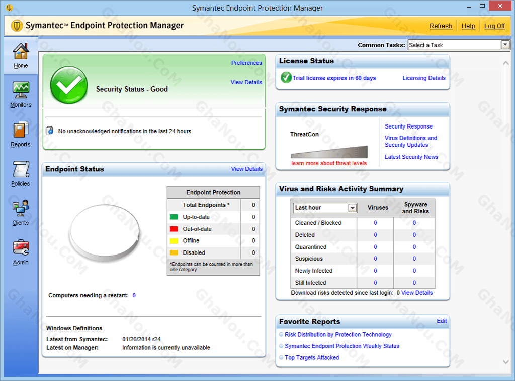Click the scrollbar down arrow
This screenshot has width=515, height=381.
[x=506, y=361]
